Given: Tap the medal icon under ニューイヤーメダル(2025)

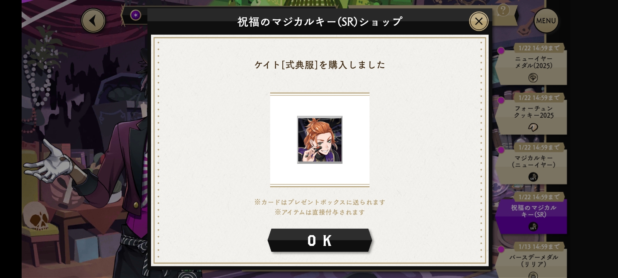Looking at the screenshot, I should tap(533, 78).
